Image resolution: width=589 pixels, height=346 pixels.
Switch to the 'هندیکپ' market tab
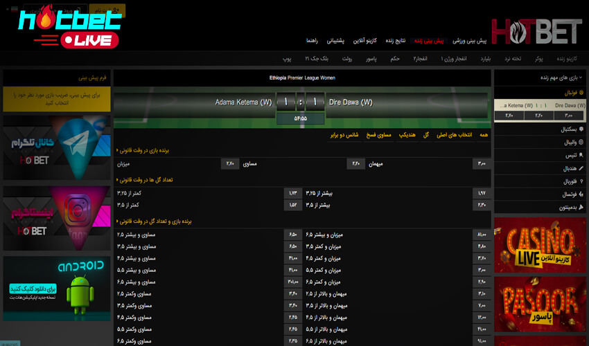click(x=409, y=134)
